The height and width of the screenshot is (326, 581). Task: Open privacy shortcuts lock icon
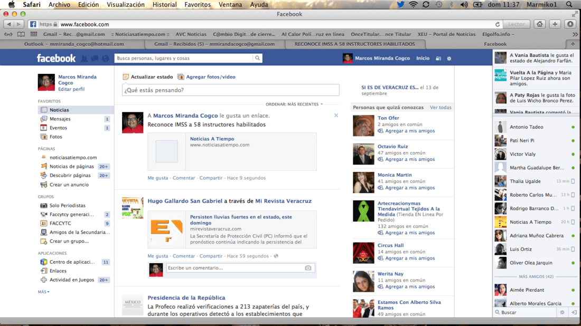point(438,59)
